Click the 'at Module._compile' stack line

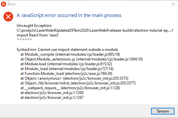[70, 54]
